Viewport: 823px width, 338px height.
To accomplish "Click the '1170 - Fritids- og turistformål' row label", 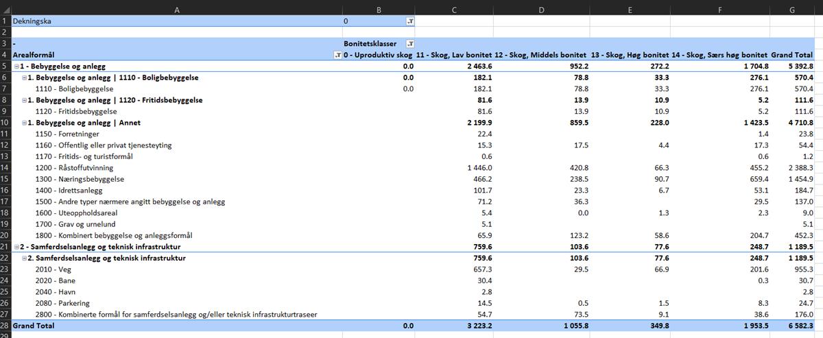I will pyautogui.click(x=84, y=156).
